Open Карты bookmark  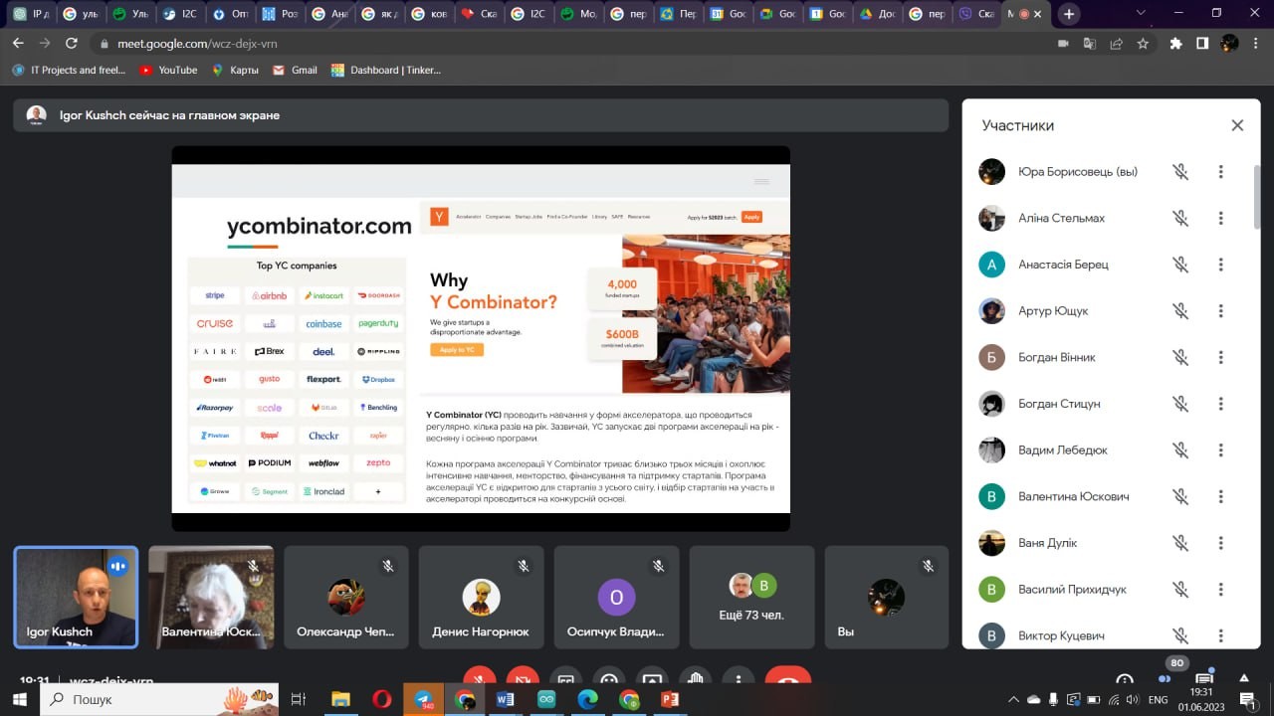[x=235, y=71]
